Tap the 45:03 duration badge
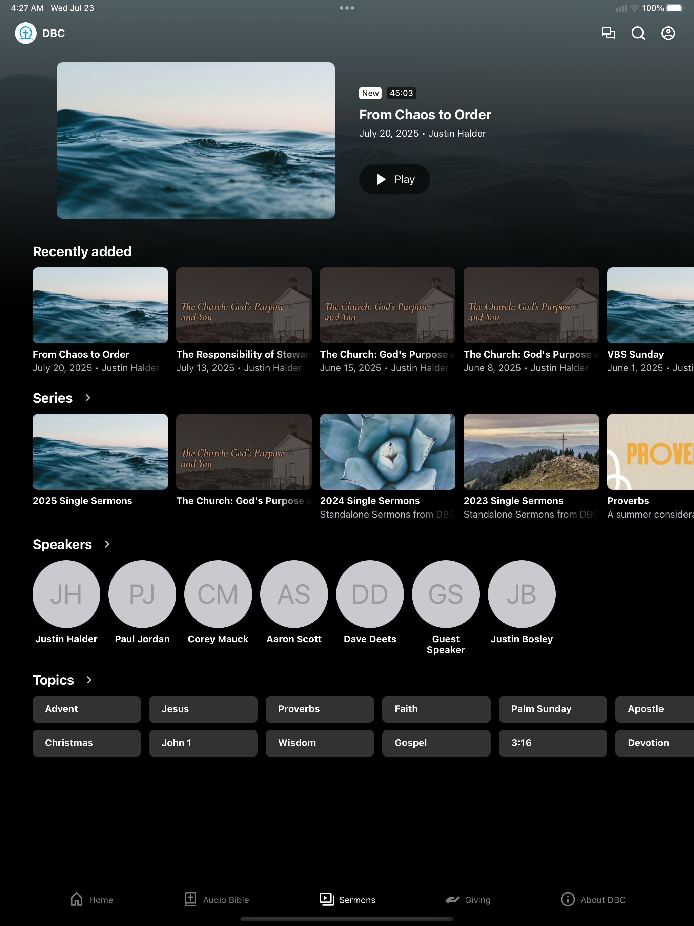Image resolution: width=694 pixels, height=926 pixels. [x=402, y=93]
